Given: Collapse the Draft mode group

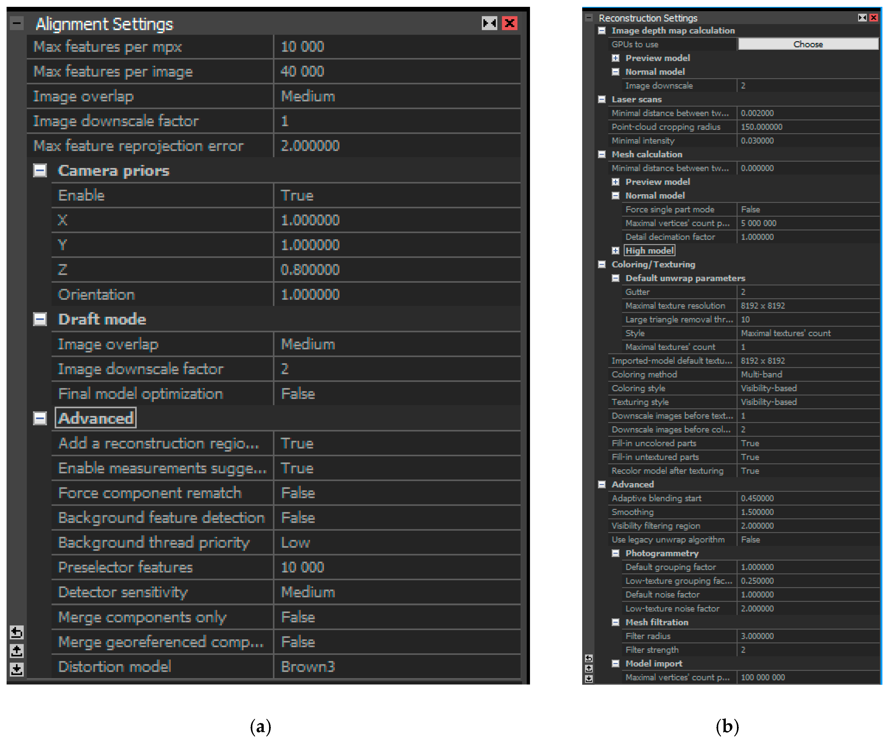Looking at the screenshot, I should [40, 319].
